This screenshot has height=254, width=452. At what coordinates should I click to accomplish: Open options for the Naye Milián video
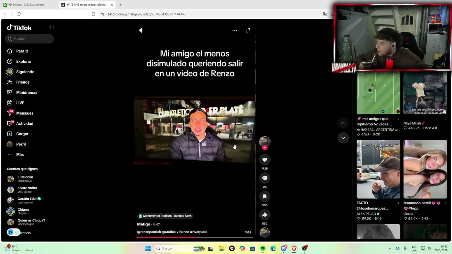pos(445,119)
